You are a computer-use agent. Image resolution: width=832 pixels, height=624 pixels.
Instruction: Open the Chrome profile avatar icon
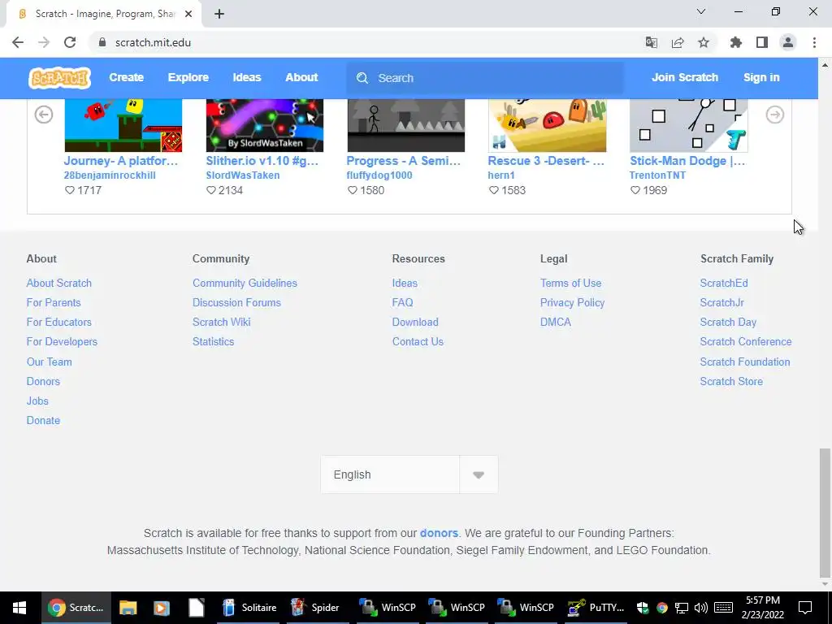point(788,42)
